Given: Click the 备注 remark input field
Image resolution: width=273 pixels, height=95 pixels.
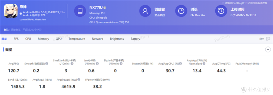Looking at the screenshot, I should click(x=26, y=30).
